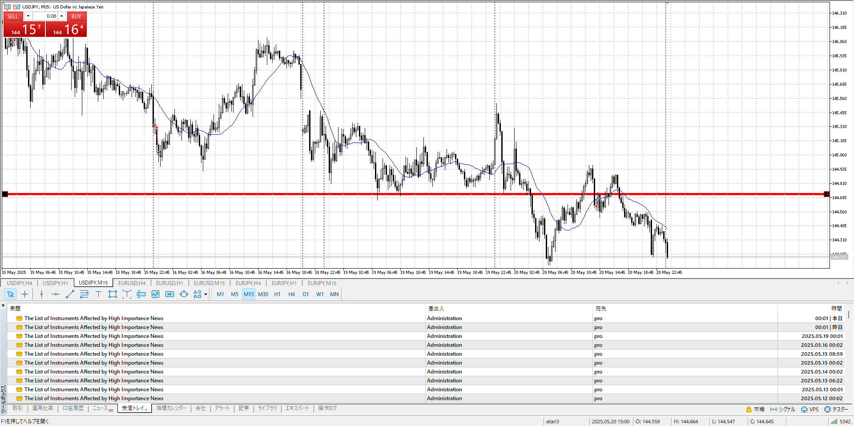The image size is (854, 426).
Task: Expand the shapes tool dropdown arrow
Action: point(205,294)
